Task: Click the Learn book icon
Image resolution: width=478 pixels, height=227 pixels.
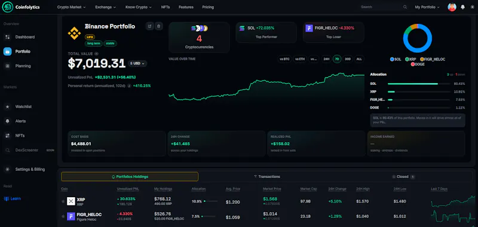Action: (x=7, y=199)
